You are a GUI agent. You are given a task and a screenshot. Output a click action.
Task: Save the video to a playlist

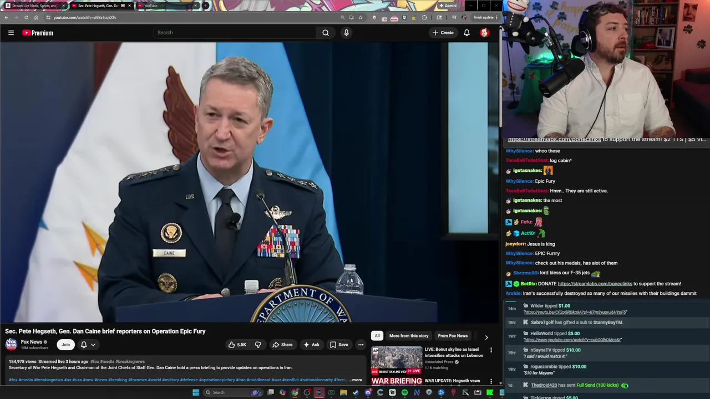click(339, 345)
